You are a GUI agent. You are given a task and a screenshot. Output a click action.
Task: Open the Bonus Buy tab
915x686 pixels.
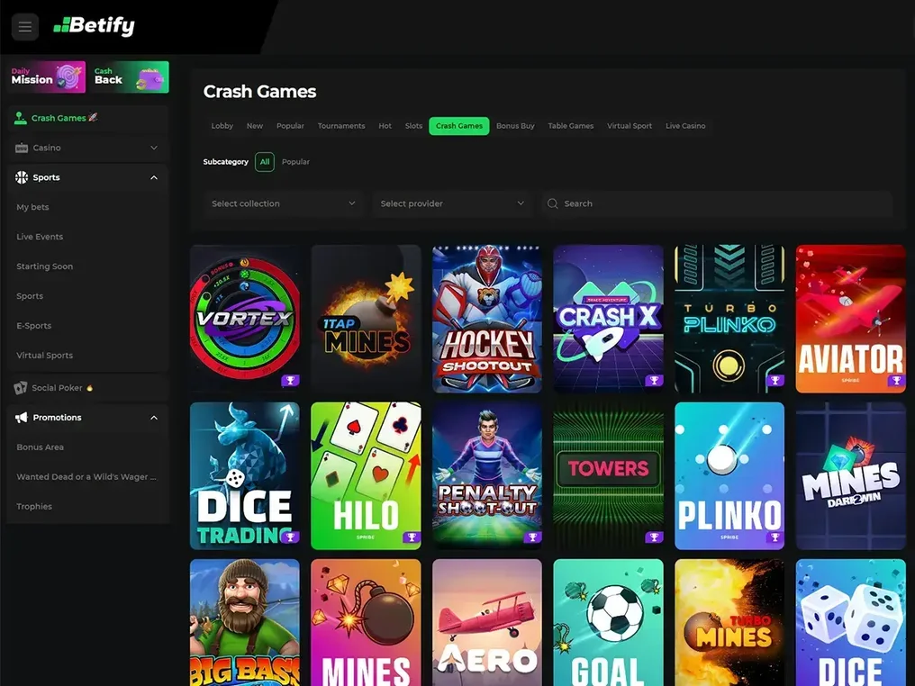pos(515,126)
